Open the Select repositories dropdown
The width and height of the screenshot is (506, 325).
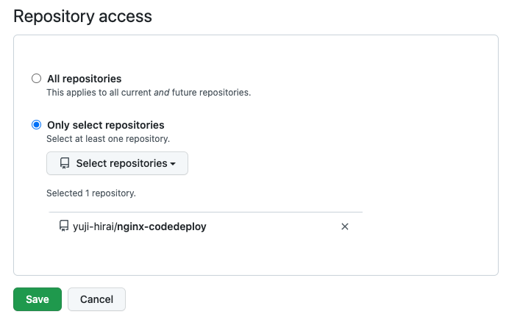point(117,163)
